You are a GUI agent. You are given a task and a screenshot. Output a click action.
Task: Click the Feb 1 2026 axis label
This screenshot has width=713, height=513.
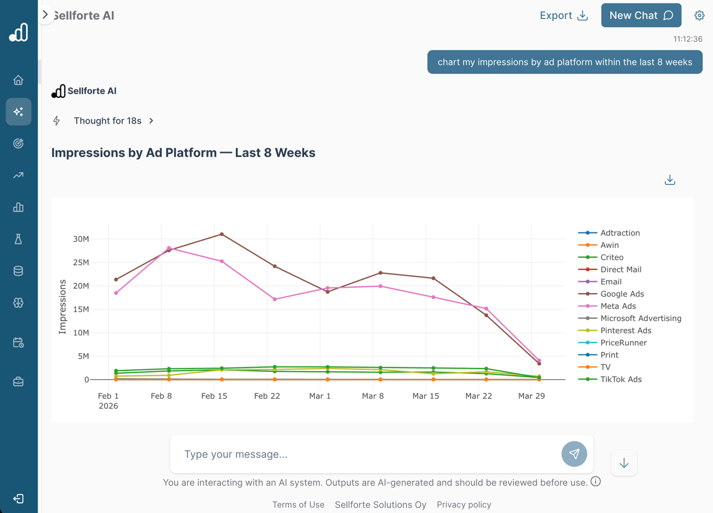click(108, 401)
